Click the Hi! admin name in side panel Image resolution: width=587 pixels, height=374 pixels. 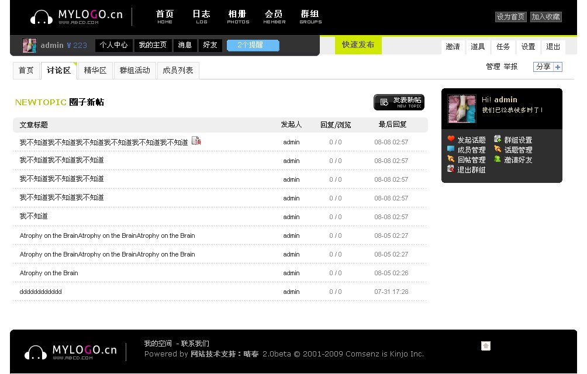click(505, 99)
